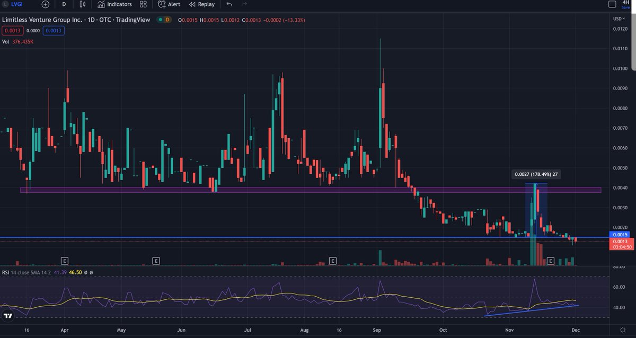Click the earnings E marker before Sep
This screenshot has width=636, height=338.
[332, 261]
